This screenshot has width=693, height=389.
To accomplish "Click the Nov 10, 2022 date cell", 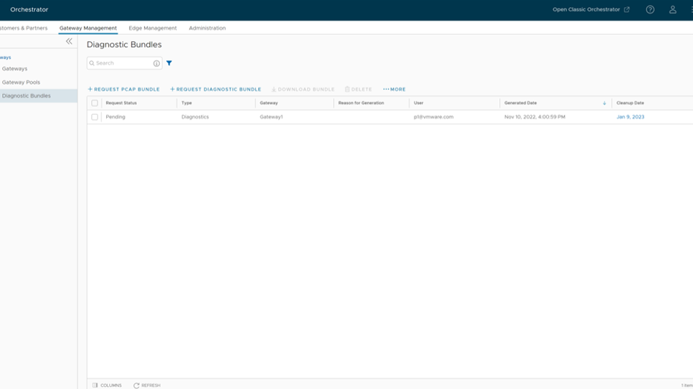I will coord(535,117).
